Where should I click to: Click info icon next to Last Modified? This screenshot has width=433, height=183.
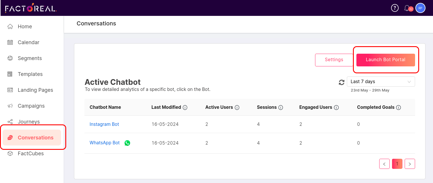click(185, 107)
